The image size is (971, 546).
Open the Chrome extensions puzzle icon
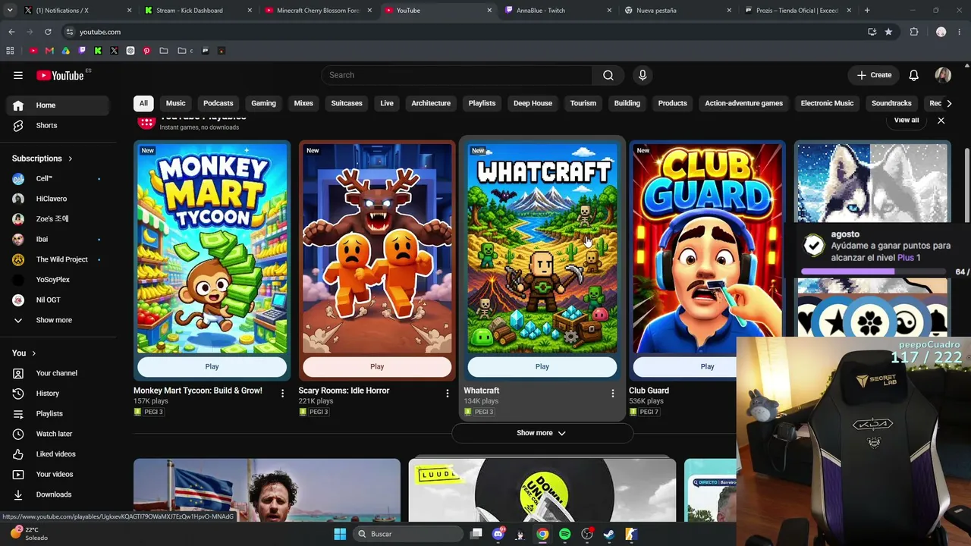[x=913, y=32]
